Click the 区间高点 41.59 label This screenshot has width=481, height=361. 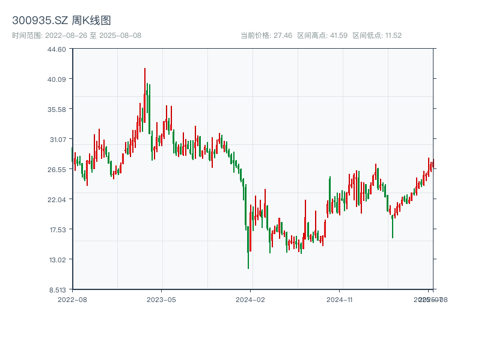[322, 35]
